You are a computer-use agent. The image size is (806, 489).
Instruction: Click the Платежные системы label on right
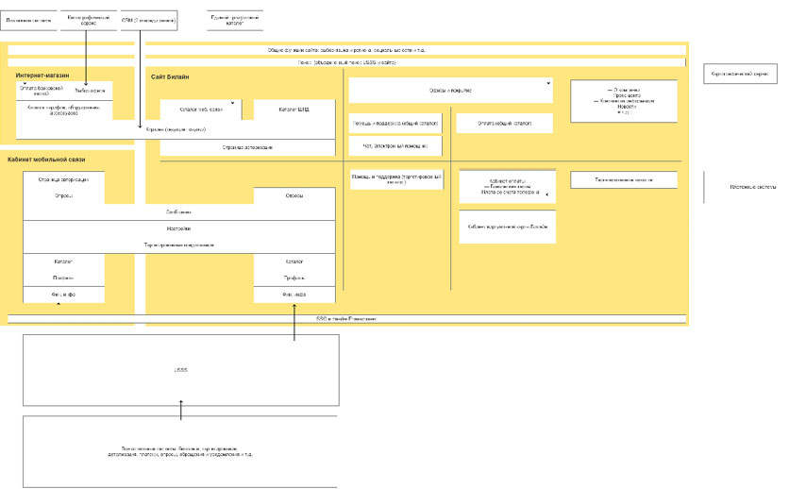click(x=753, y=186)
